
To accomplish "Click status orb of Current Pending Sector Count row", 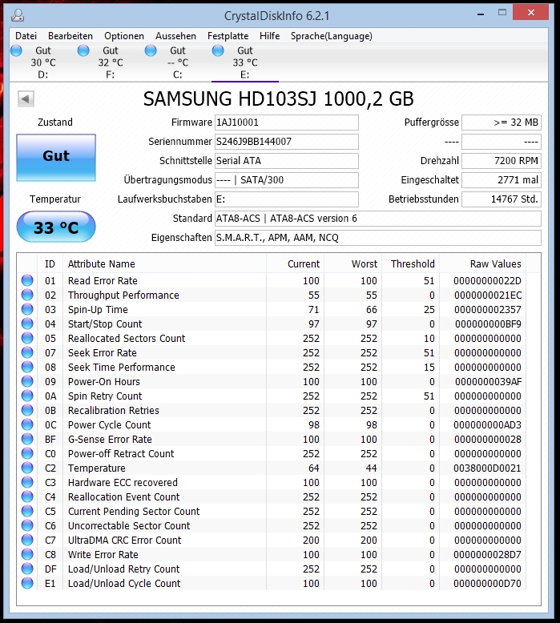I will point(27,511).
